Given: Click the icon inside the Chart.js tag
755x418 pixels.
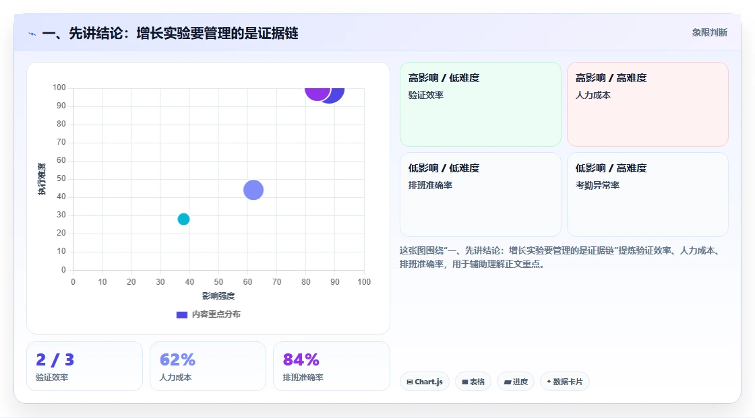Looking at the screenshot, I should click(x=410, y=382).
